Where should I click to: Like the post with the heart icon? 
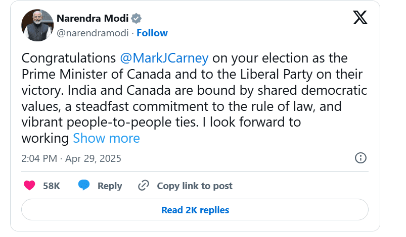(30, 186)
